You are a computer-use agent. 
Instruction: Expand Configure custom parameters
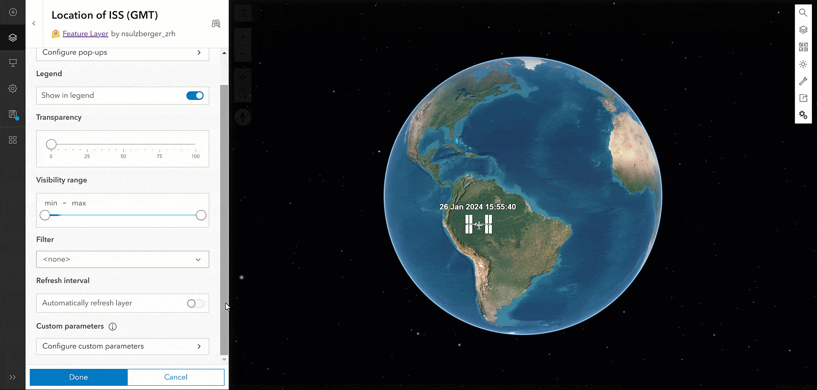point(122,346)
